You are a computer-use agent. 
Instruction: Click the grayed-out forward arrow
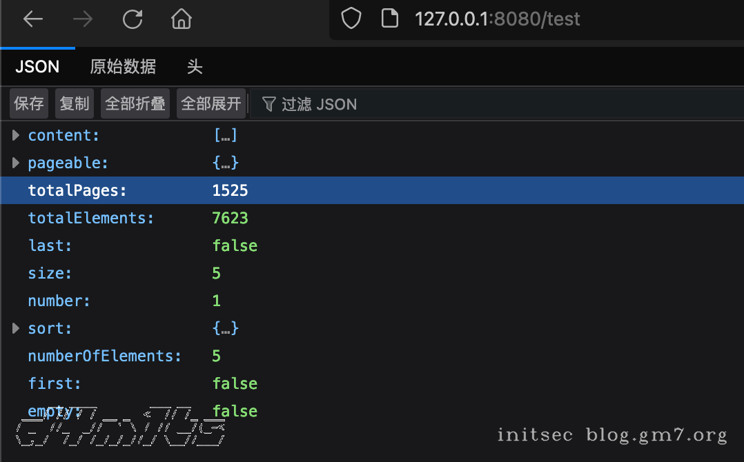click(x=82, y=19)
